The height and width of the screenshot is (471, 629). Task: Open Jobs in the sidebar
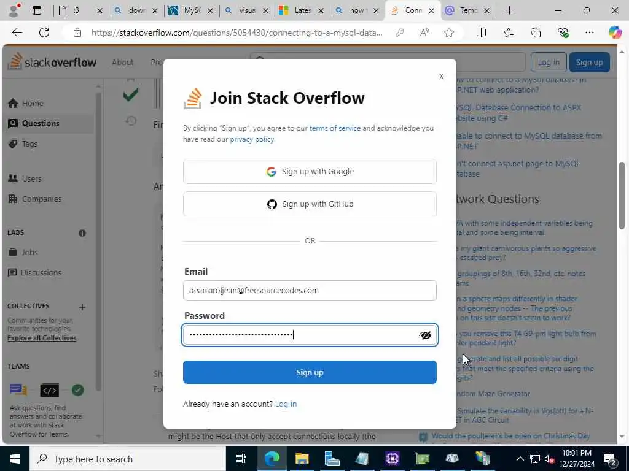[x=29, y=252]
